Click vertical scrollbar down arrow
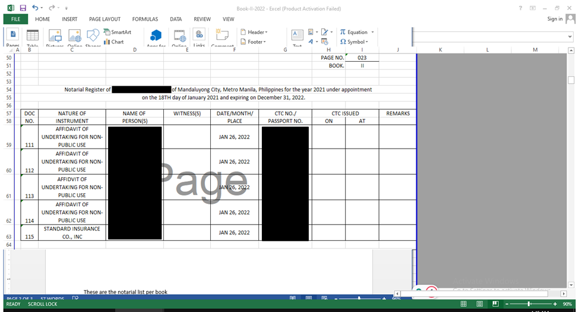Image resolution: width=579 pixels, height=312 pixels. pos(571,285)
